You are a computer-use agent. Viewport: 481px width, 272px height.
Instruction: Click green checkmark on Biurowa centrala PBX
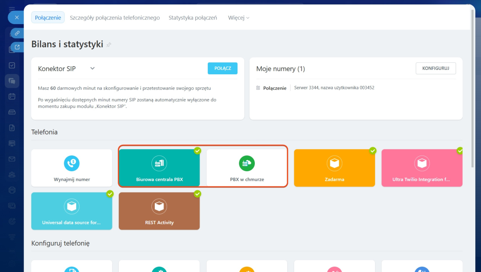197,151
